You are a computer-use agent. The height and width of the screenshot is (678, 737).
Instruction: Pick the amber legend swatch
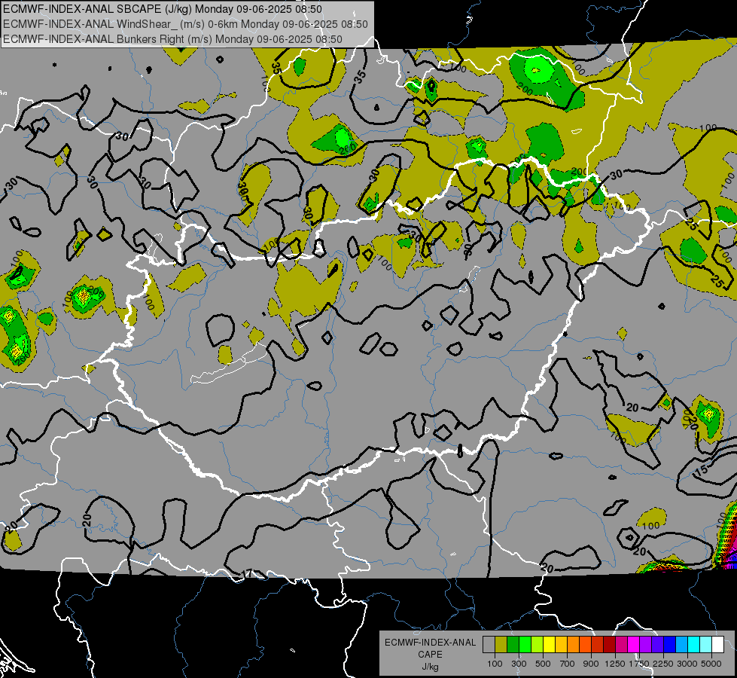click(561, 644)
